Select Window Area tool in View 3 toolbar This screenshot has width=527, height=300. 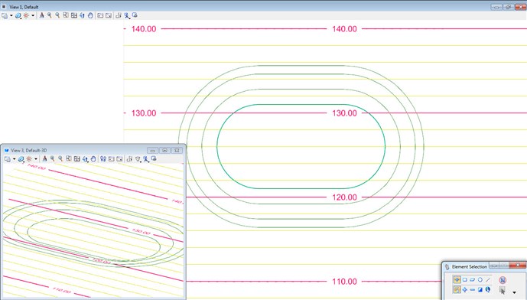click(x=69, y=159)
